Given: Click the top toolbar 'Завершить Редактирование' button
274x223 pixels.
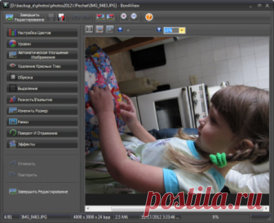Looking at the screenshot, I should [24, 17].
